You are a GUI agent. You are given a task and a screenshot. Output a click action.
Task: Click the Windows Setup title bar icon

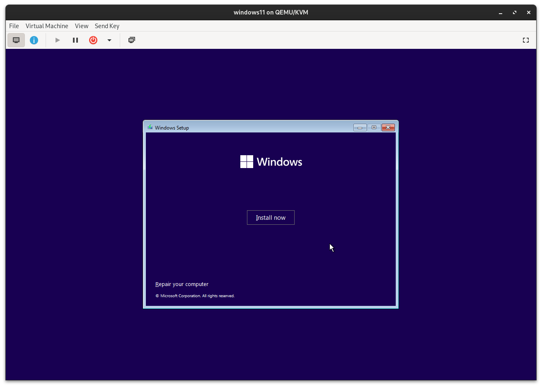150,127
